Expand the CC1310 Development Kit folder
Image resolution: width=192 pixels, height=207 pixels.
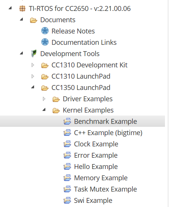point(33,65)
